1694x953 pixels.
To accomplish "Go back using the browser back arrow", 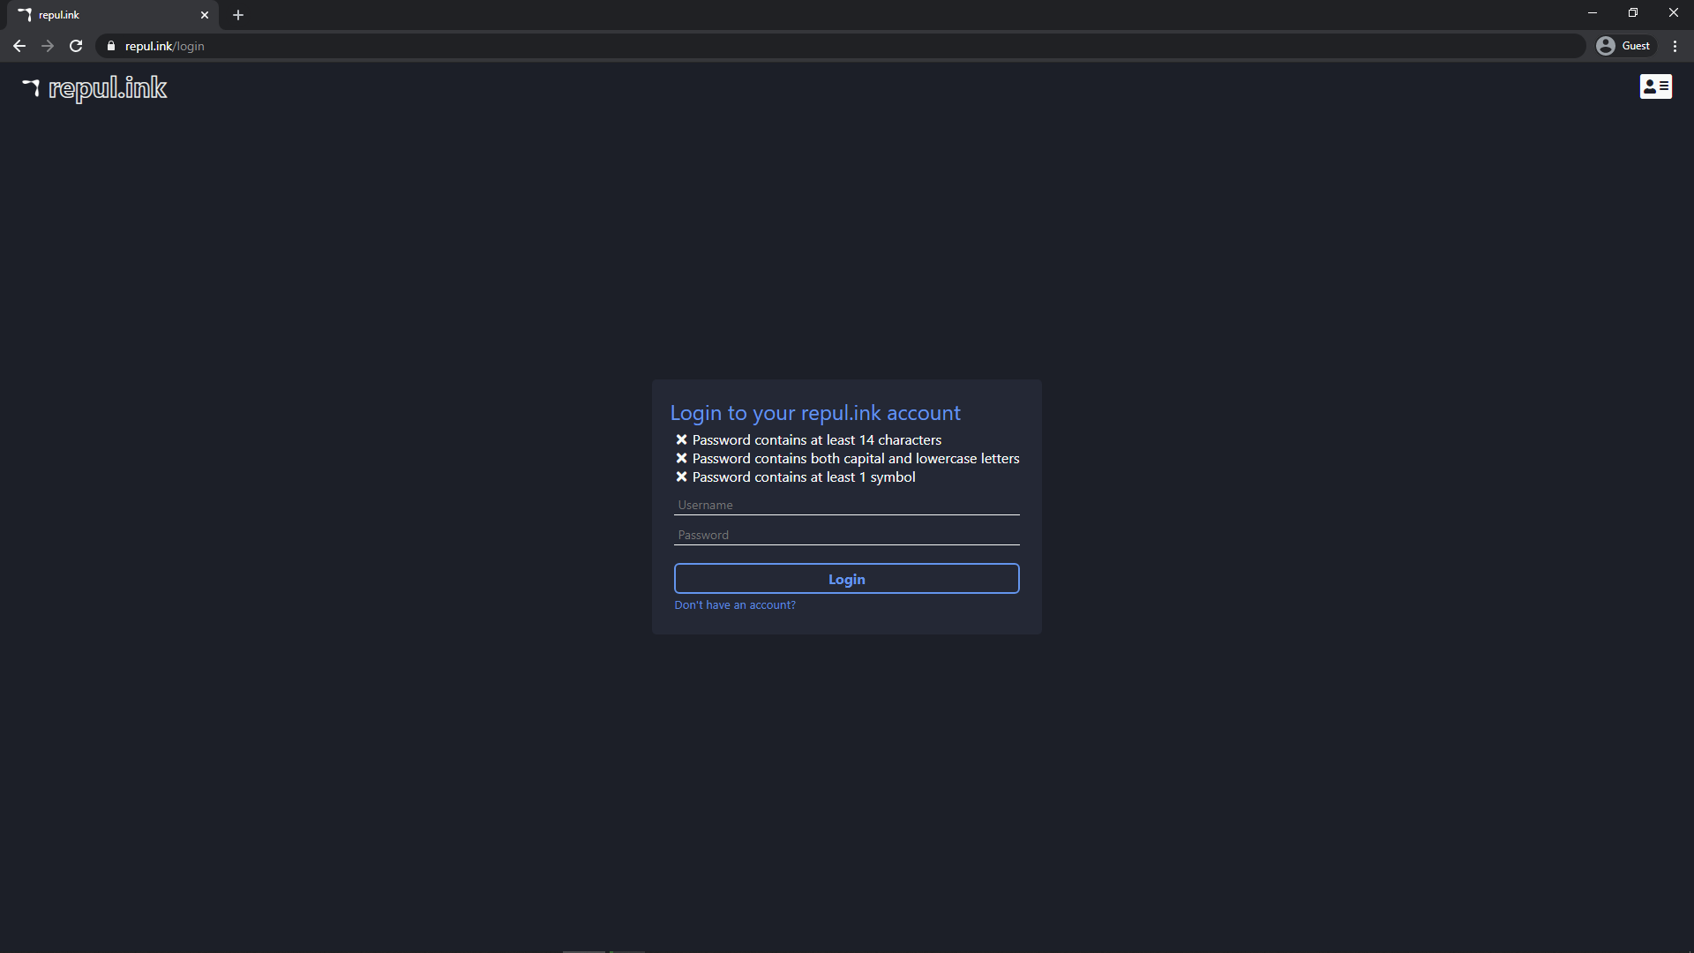I will tap(19, 46).
